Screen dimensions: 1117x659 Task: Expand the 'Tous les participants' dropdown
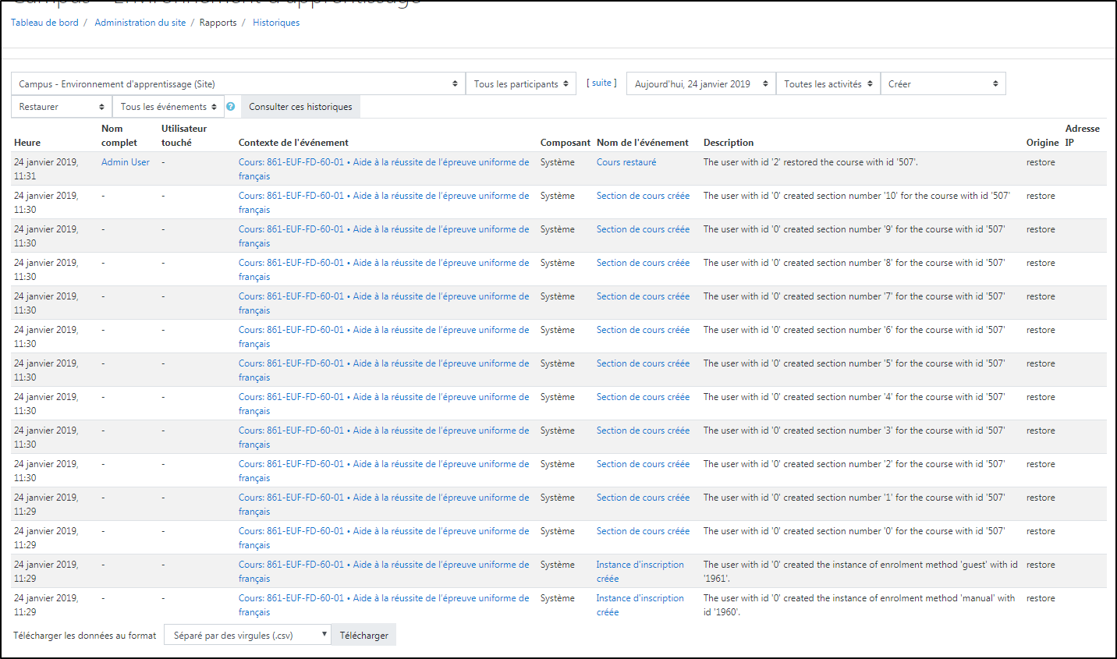(520, 84)
